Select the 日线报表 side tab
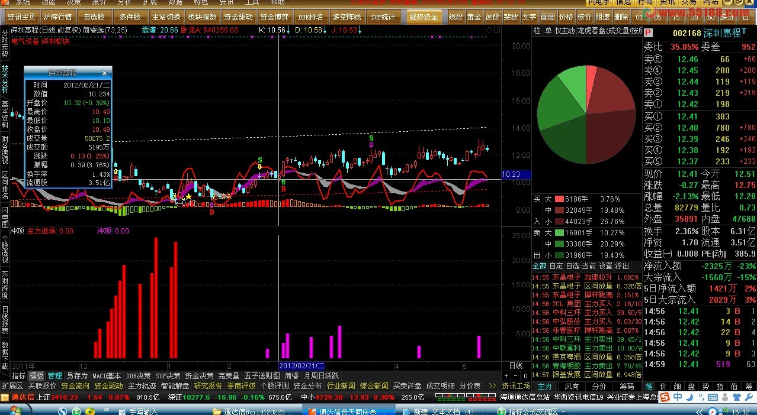This screenshot has height=415, width=757. [x=5, y=320]
